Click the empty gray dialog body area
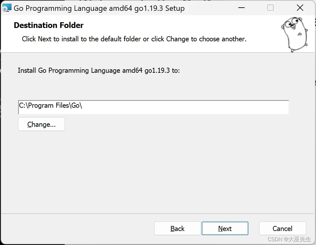This screenshot has height=245, width=316. pos(157,171)
